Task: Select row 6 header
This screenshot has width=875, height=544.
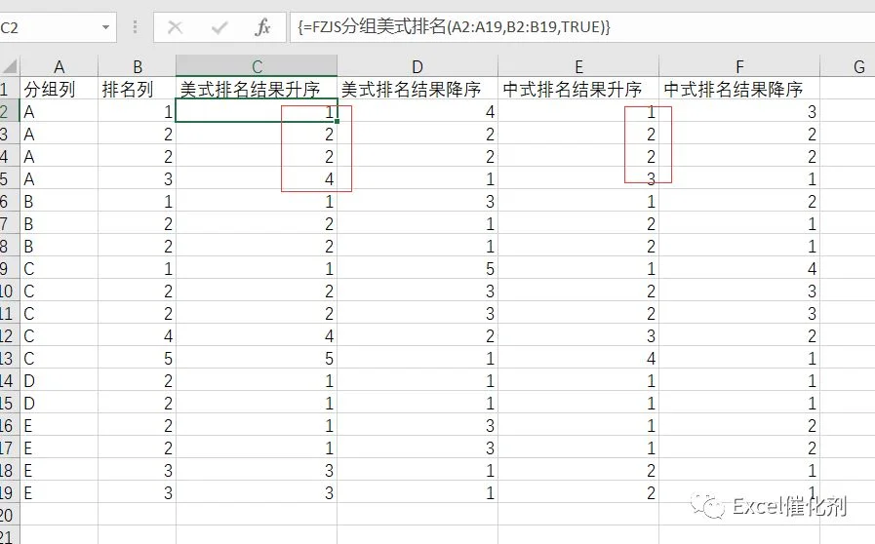Action: (10, 202)
